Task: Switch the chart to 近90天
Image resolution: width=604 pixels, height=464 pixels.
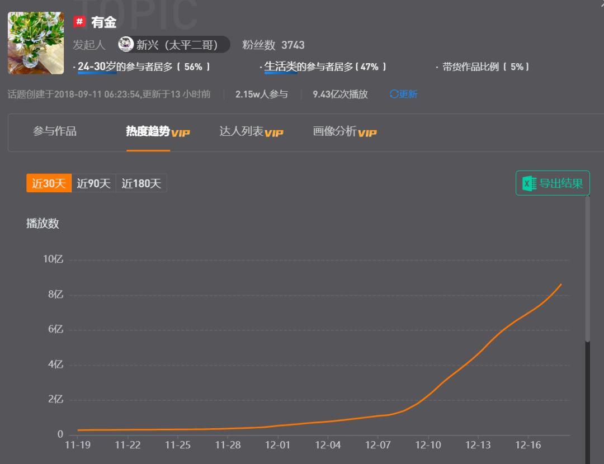Action: click(93, 183)
